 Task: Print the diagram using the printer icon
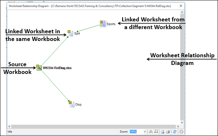[168, 131]
